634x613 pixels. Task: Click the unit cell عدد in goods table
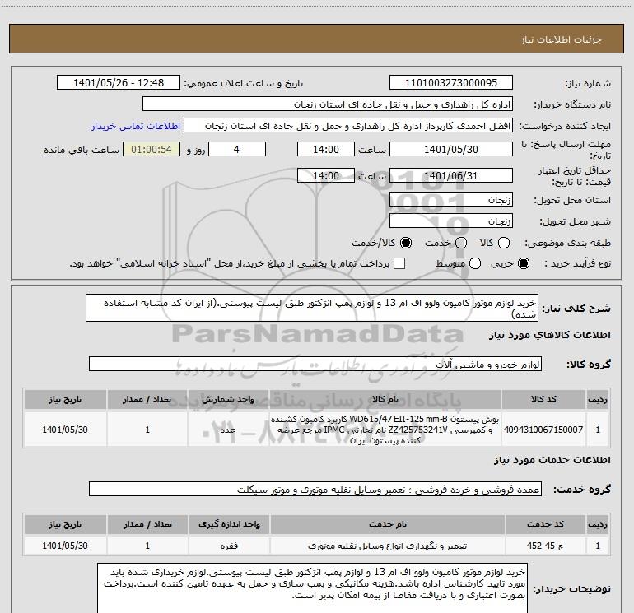pyautogui.click(x=228, y=430)
